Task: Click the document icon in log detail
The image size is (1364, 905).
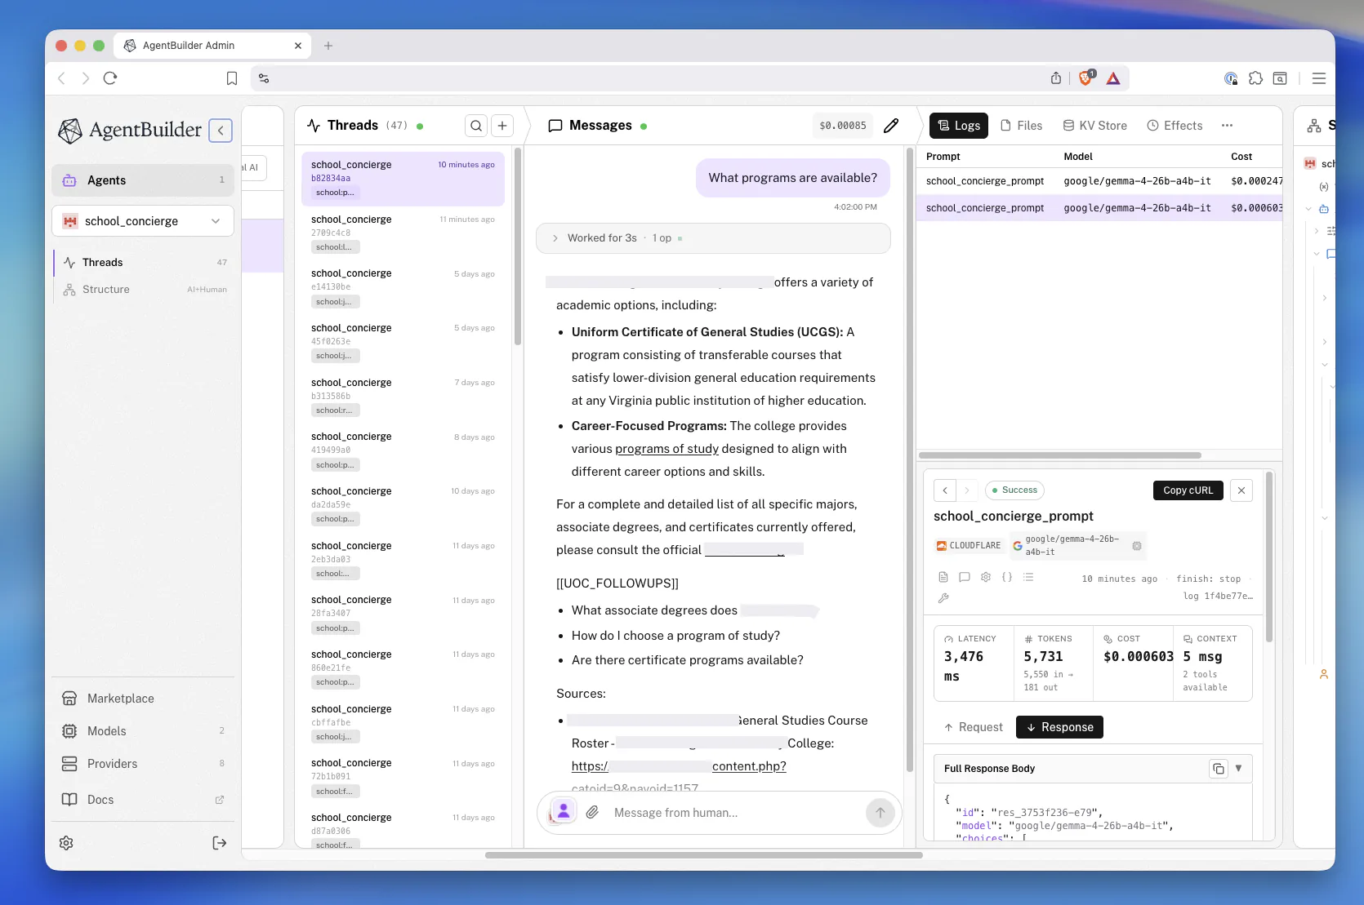Action: [943, 577]
